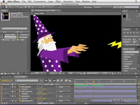140x105 pixels.
Task: Open the Window menu
Action: point(86,1)
